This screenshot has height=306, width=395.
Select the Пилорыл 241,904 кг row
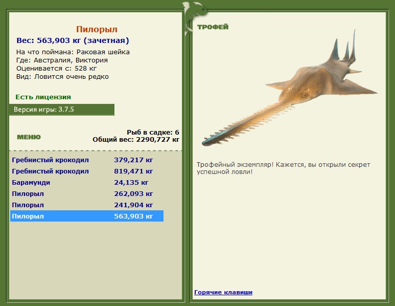click(x=87, y=205)
